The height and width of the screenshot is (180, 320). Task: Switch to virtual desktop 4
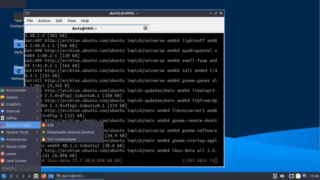pos(29,176)
